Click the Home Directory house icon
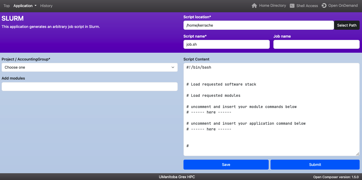Screen dimensions: 362x180 click(x=254, y=6)
